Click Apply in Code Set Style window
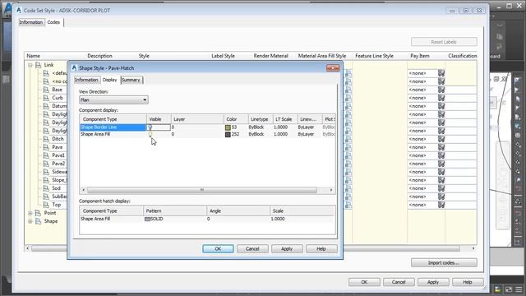Image resolution: width=526 pixels, height=296 pixels. [433, 282]
